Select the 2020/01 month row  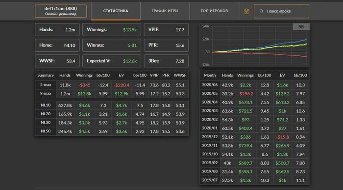254,128
